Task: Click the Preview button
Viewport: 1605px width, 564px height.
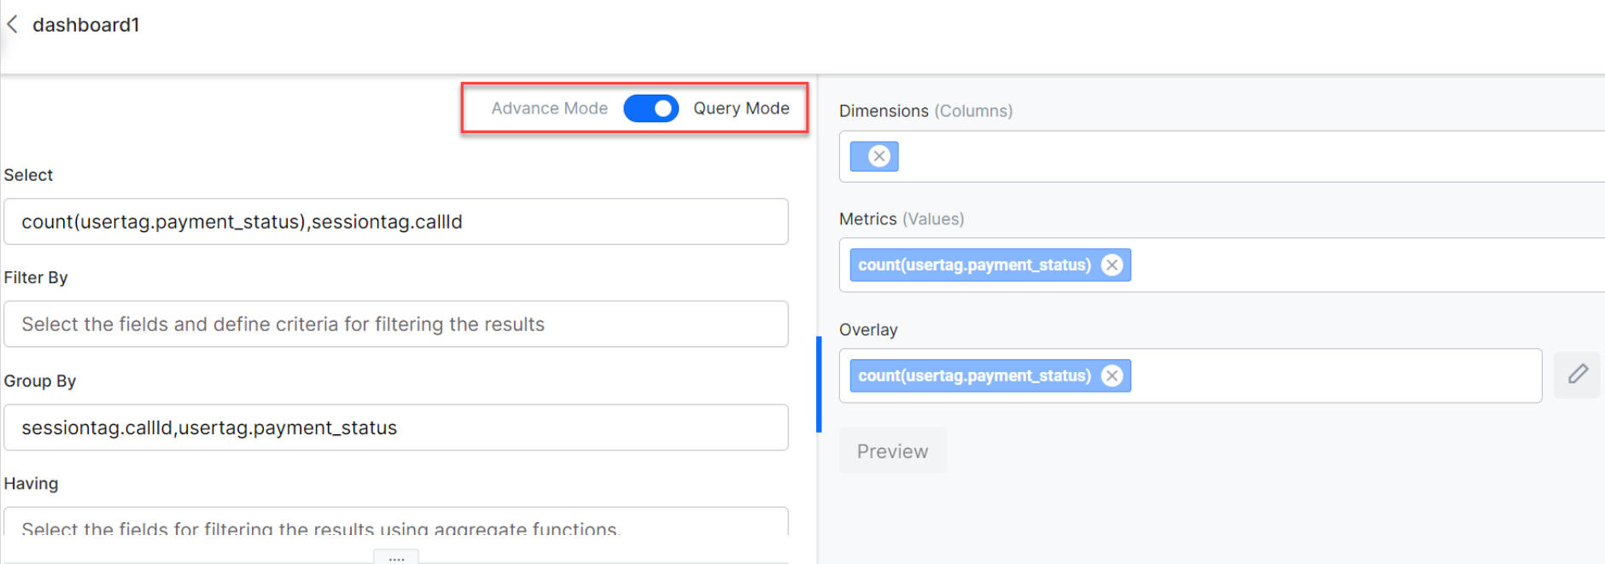Action: coord(892,451)
